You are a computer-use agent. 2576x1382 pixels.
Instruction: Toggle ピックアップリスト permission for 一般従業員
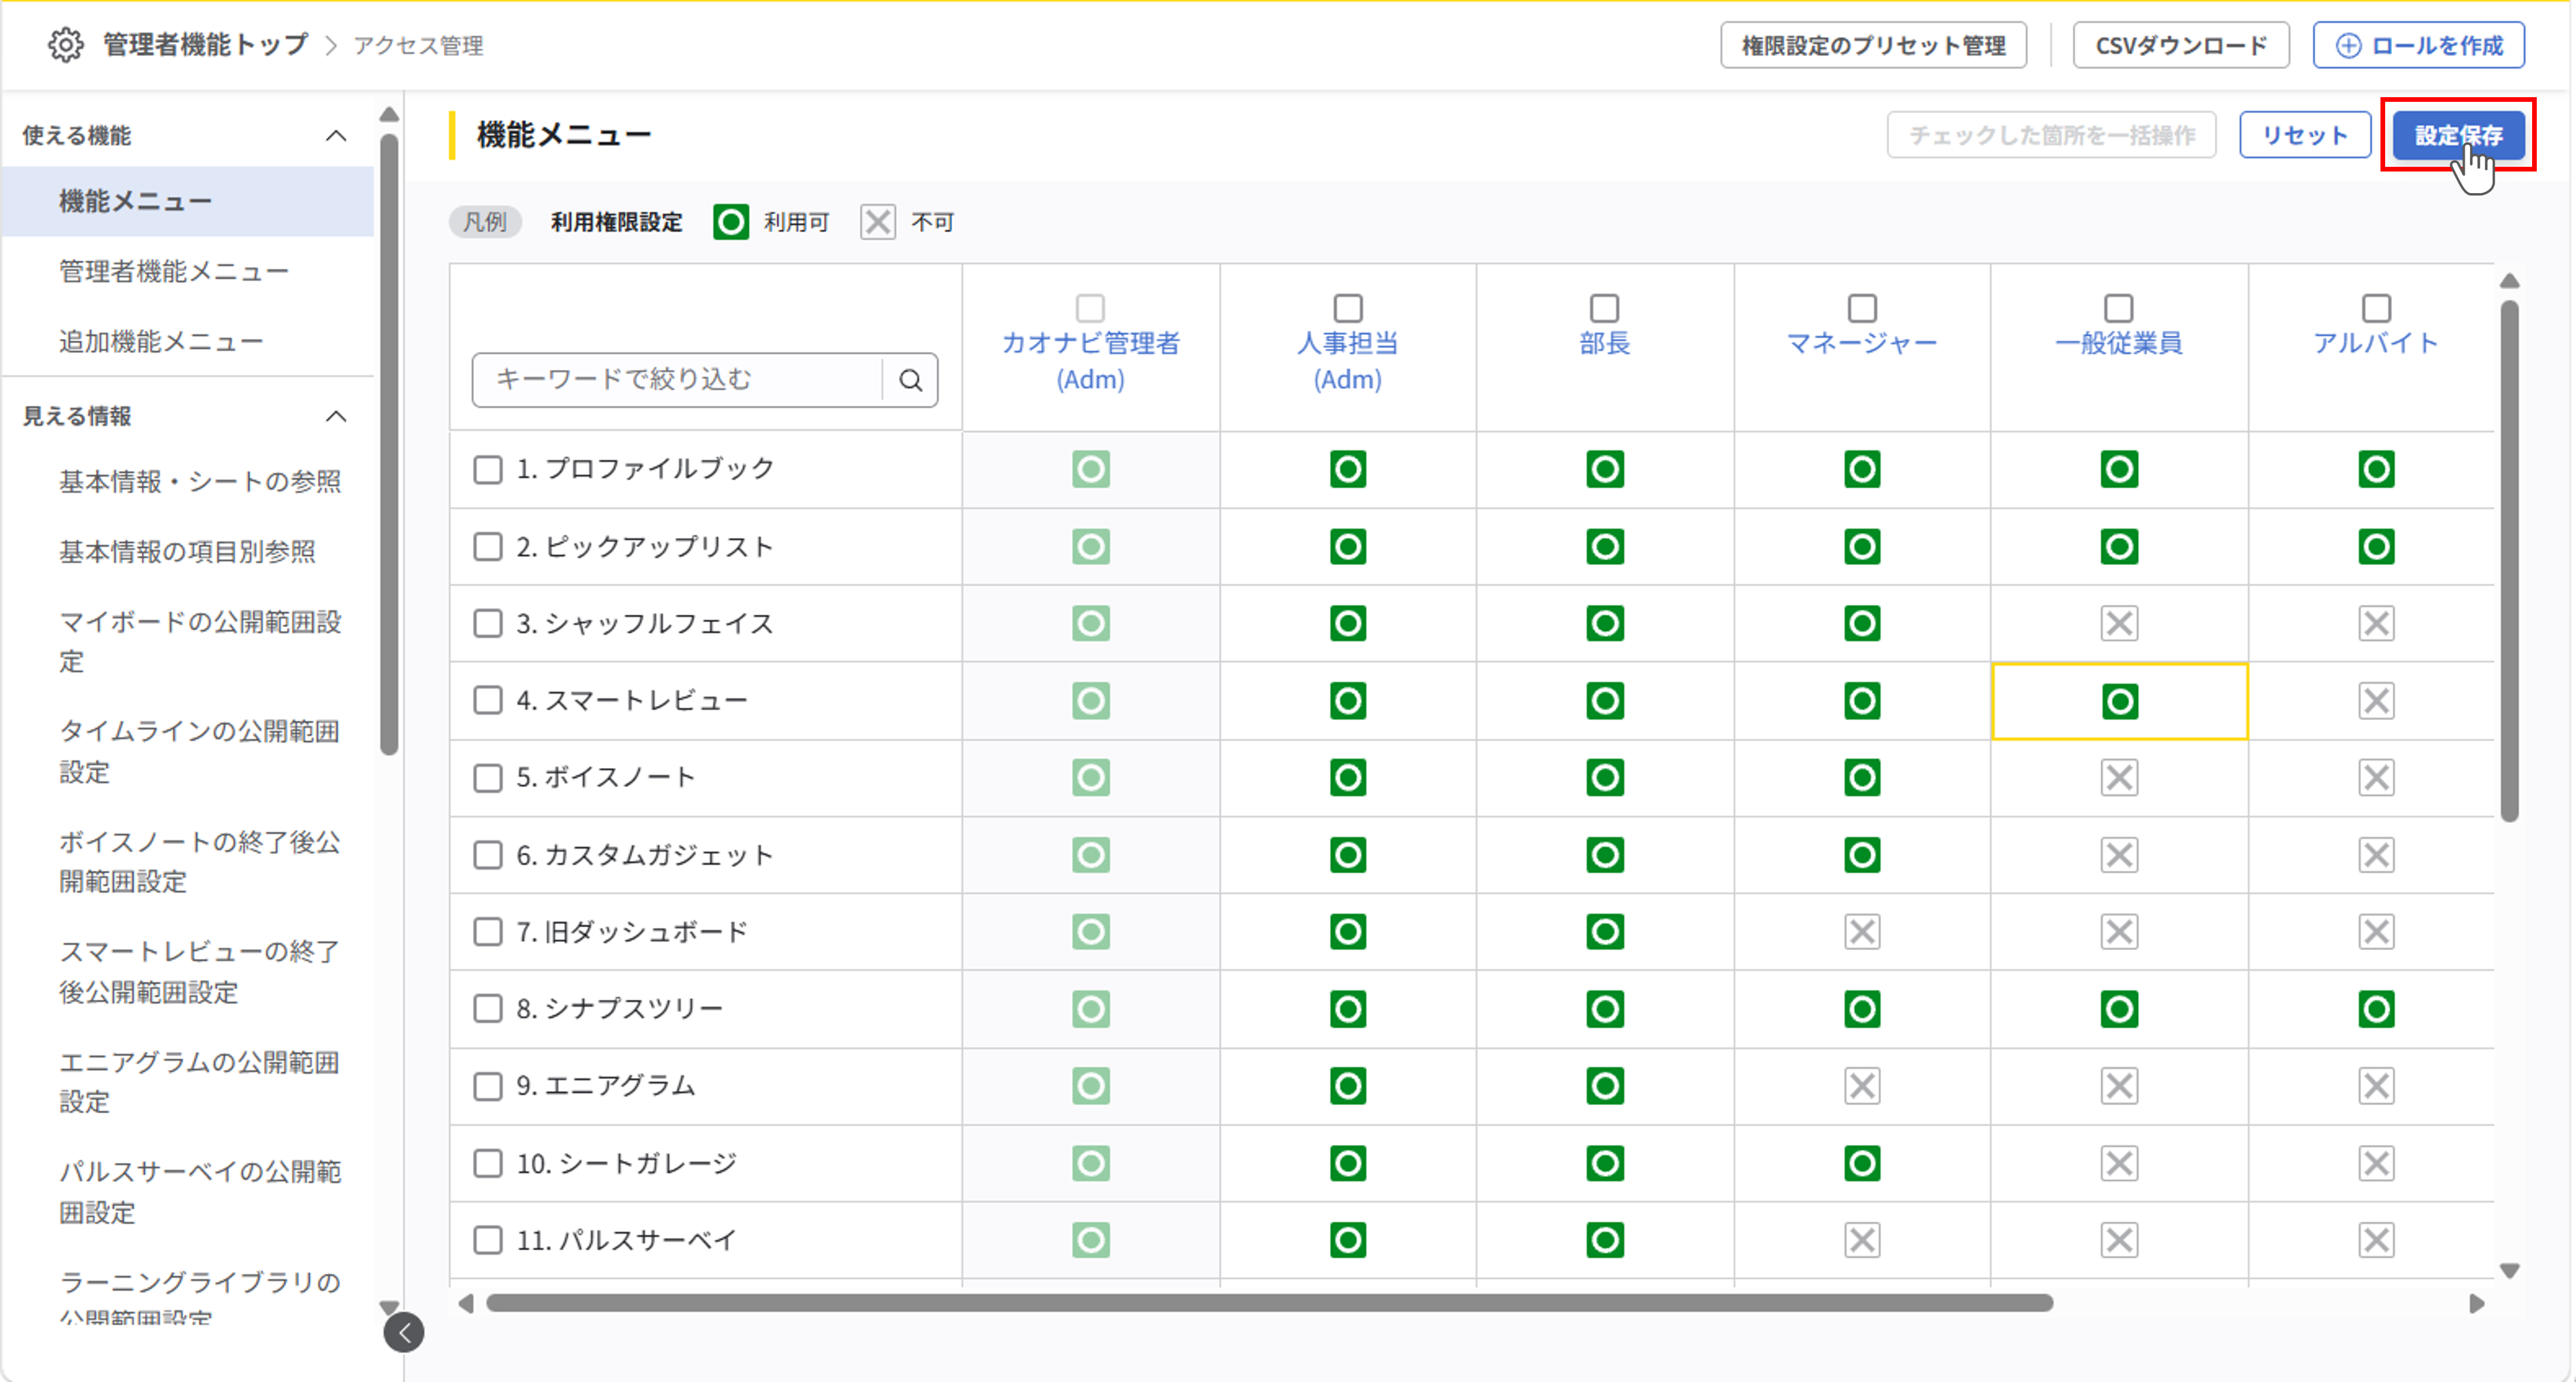click(2119, 547)
